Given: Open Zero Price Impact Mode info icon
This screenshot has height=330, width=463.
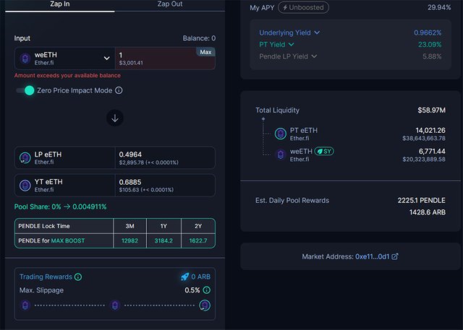Looking at the screenshot, I should [119, 90].
